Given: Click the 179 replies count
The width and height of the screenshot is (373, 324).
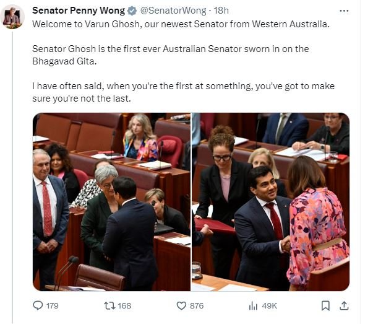Looking at the screenshot, I should coord(53,305).
